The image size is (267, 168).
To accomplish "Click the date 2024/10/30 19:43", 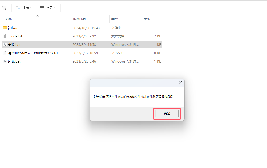I will [86, 28].
